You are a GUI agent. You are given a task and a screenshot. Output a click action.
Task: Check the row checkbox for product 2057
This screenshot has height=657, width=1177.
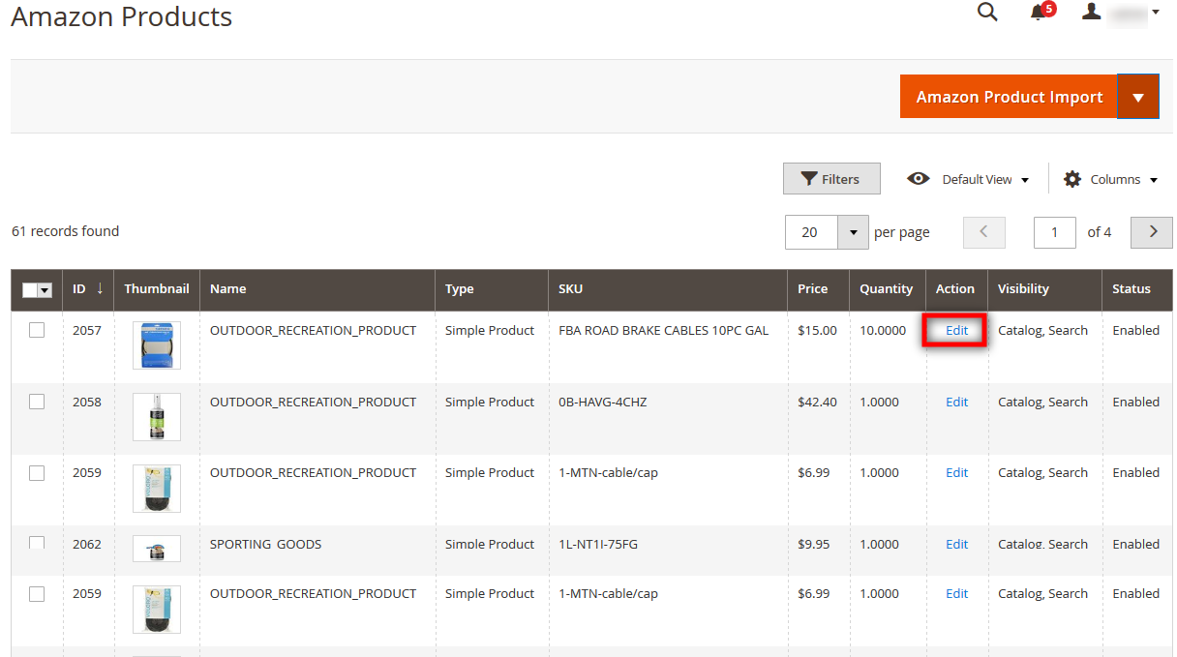point(37,330)
